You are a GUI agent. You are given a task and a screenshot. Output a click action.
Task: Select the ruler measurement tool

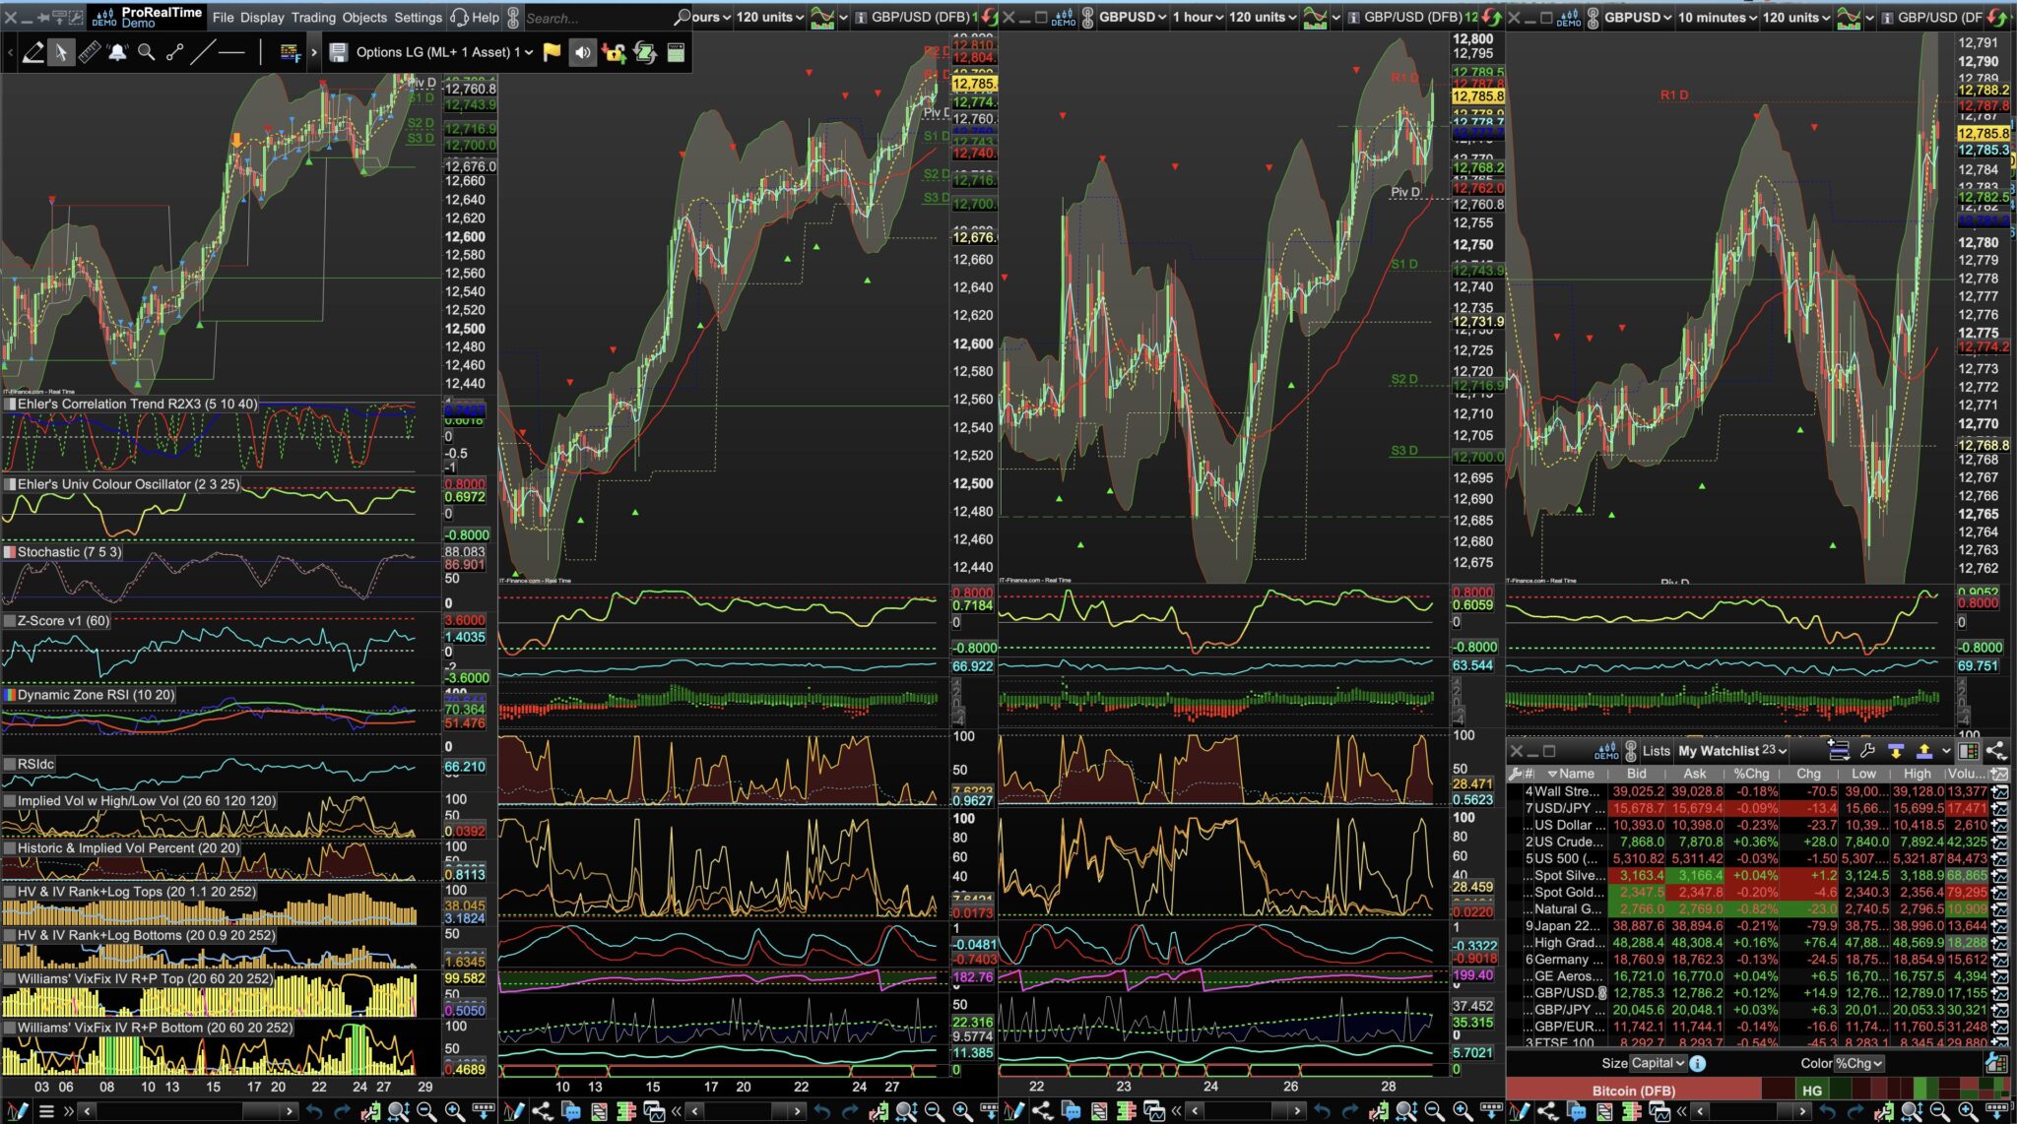[x=90, y=53]
